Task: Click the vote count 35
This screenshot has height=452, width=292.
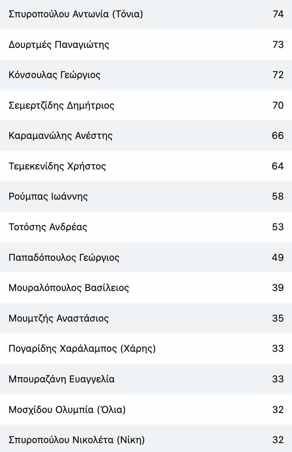Action: 278,318
